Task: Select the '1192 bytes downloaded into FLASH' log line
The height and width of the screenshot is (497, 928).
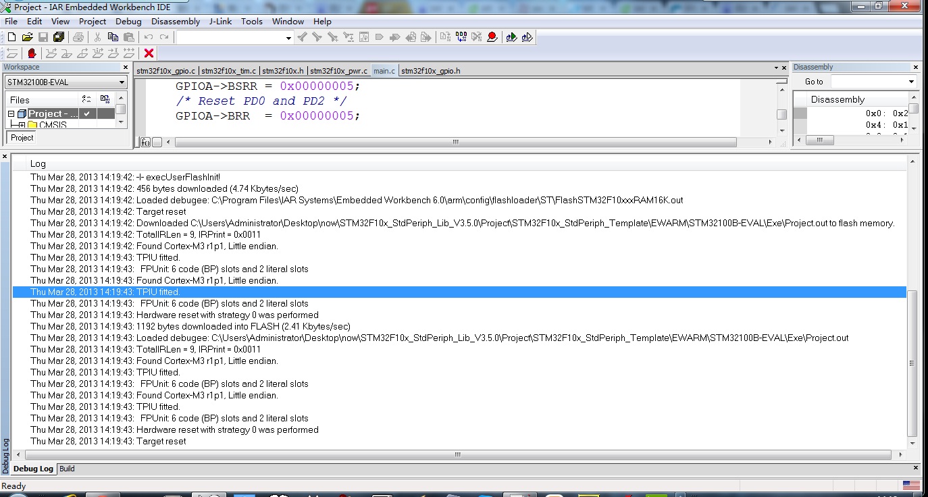Action: (x=190, y=326)
